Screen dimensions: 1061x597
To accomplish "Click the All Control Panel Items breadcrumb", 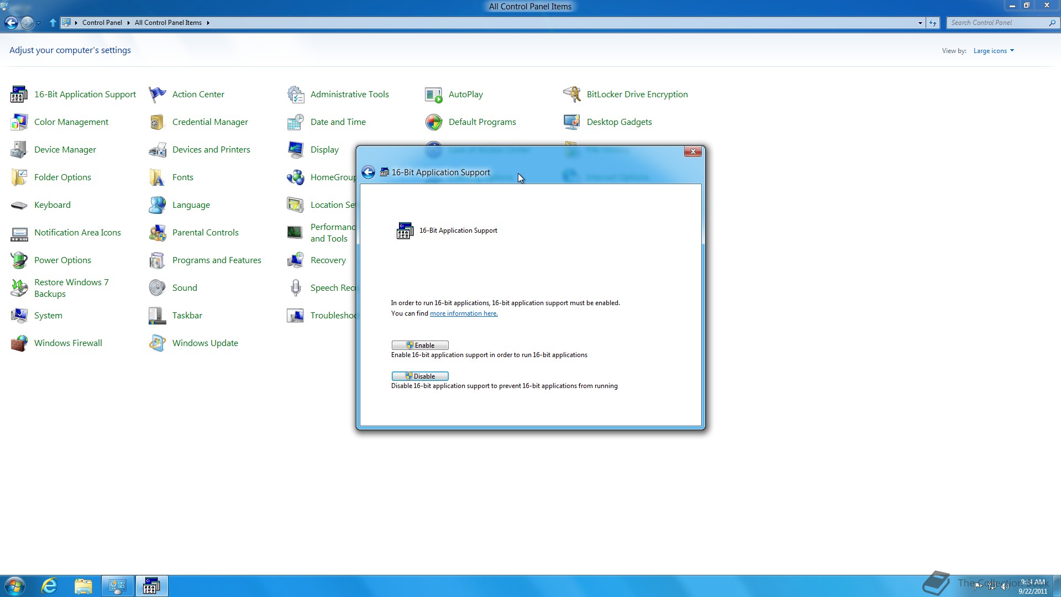I will 168,23.
